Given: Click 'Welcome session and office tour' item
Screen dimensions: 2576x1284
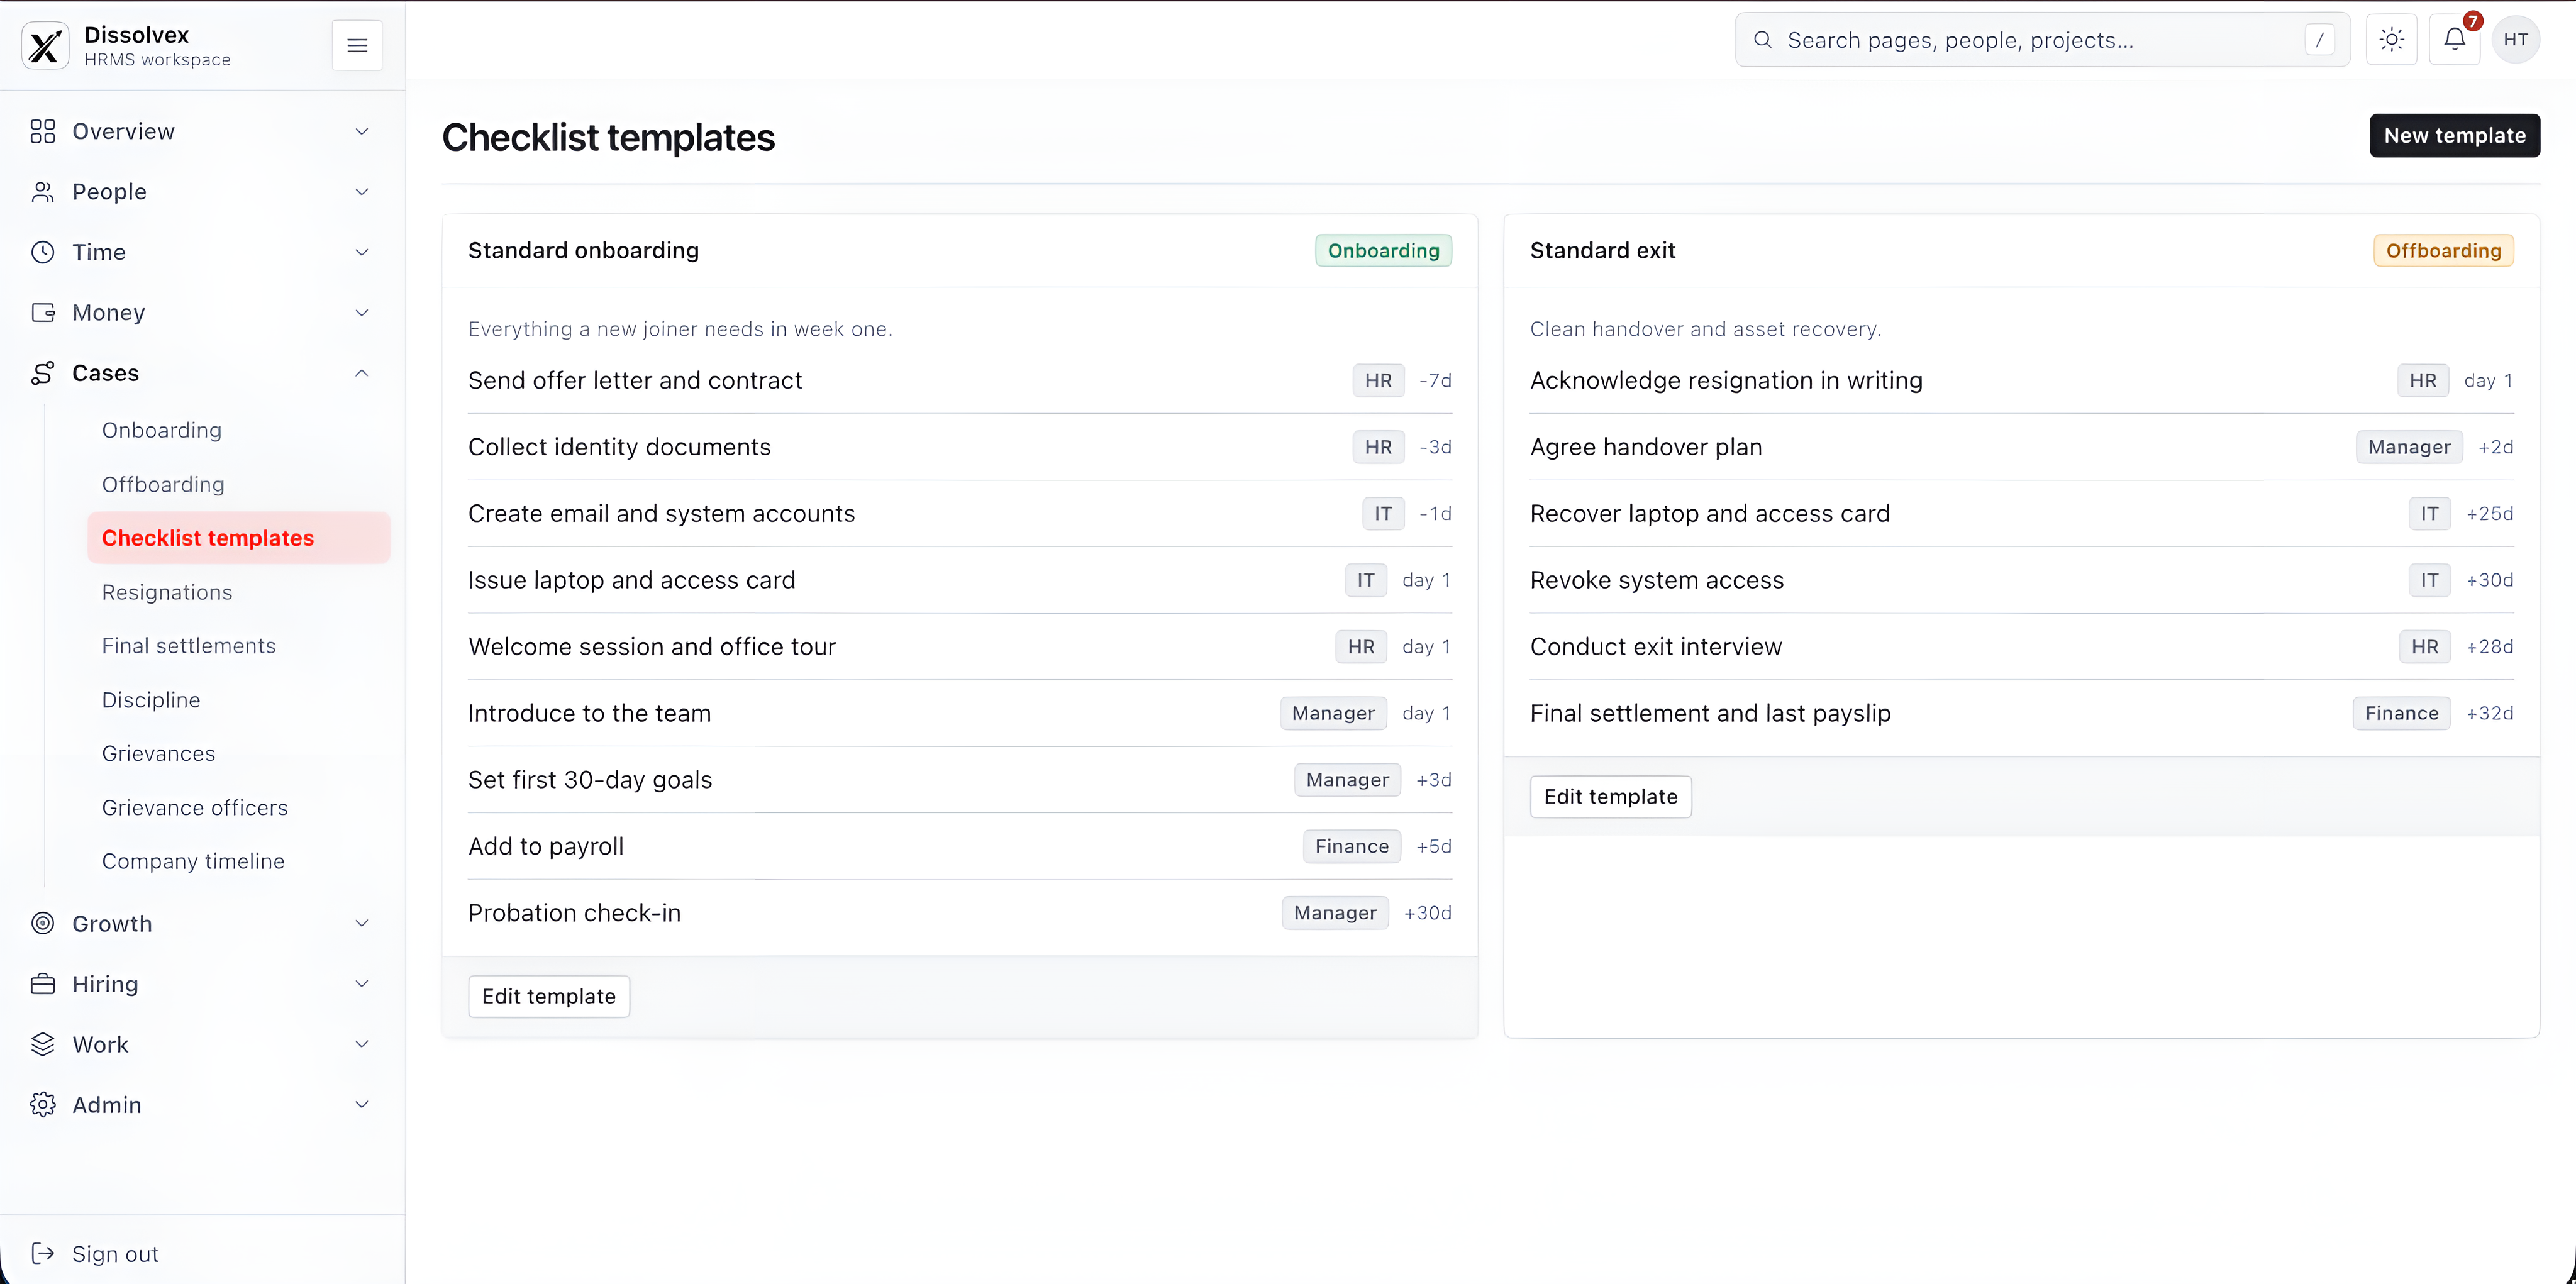Looking at the screenshot, I should (x=960, y=646).
